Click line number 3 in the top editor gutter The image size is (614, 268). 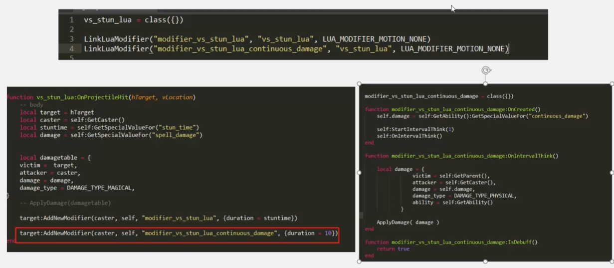[72, 39]
